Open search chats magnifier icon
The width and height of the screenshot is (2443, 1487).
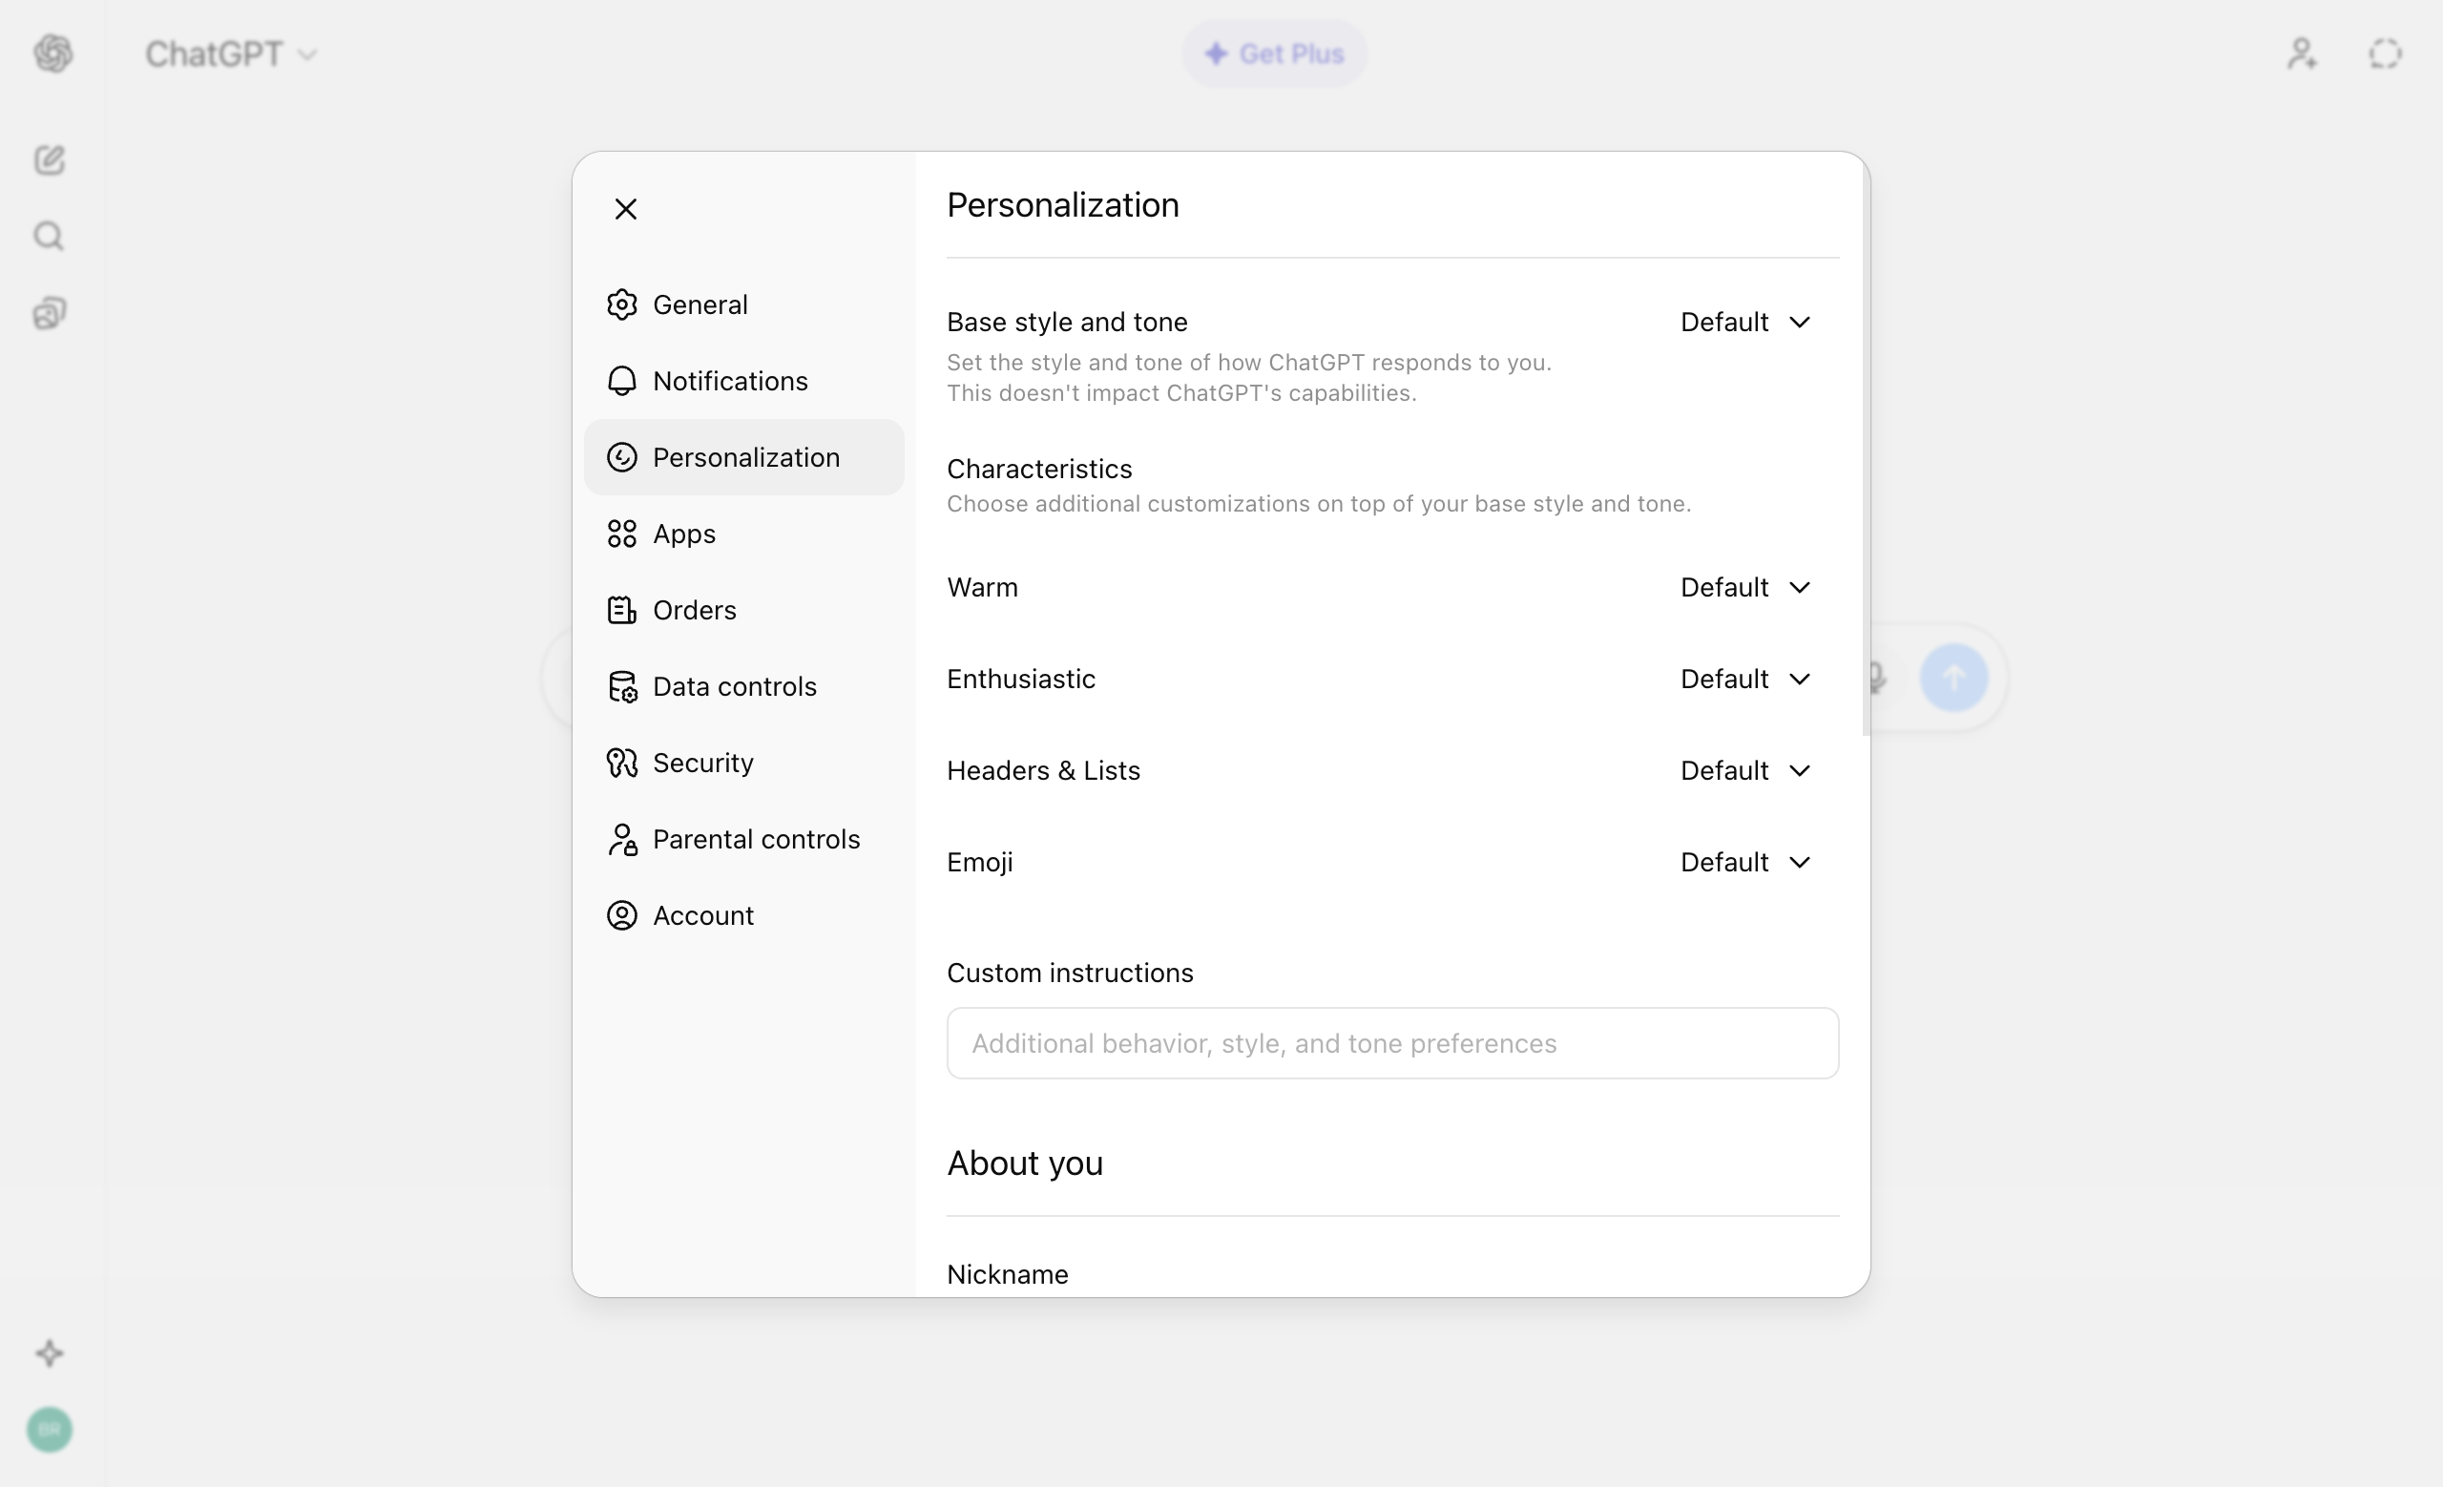[50, 236]
